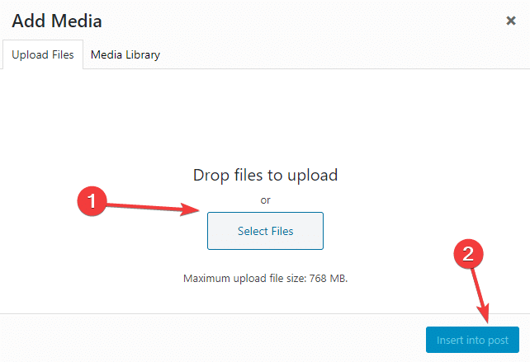
Task: Click the Add Media dialog title
Action: (x=57, y=21)
